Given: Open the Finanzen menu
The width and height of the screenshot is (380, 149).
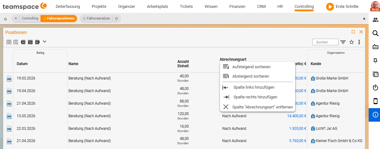Looking at the screenshot, I should point(237,6).
